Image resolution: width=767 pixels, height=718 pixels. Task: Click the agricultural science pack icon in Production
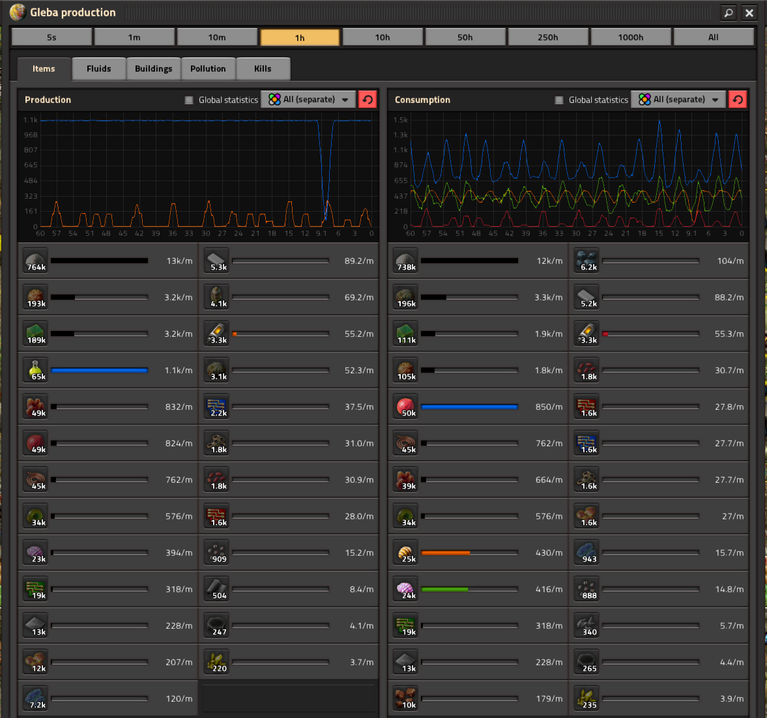tap(35, 370)
